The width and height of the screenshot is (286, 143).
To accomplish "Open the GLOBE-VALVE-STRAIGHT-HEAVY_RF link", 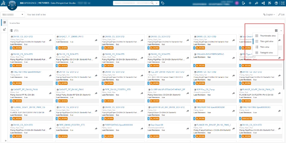I will [168, 90].
